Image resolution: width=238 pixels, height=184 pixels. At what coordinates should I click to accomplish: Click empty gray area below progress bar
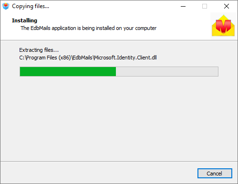(119, 119)
